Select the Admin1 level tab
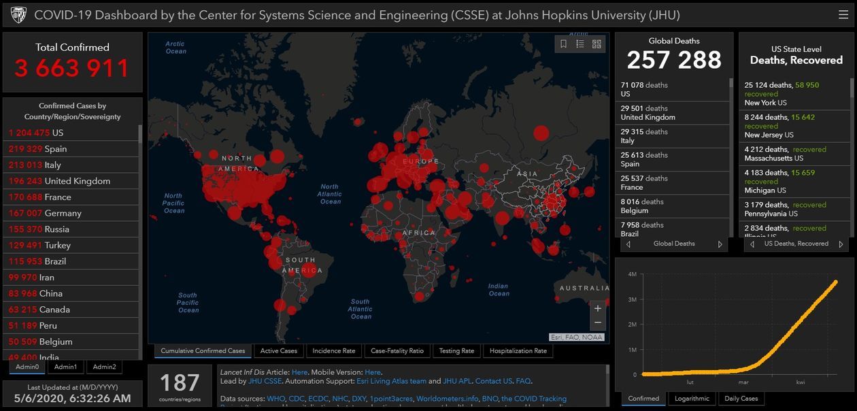 point(66,367)
